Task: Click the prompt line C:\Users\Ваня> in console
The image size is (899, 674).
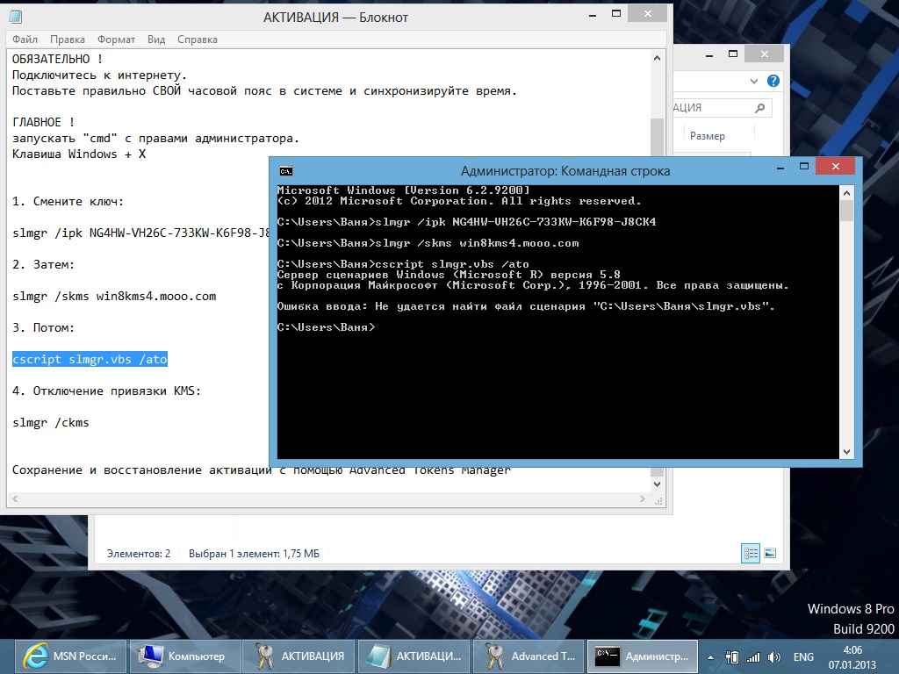Action: (x=327, y=327)
